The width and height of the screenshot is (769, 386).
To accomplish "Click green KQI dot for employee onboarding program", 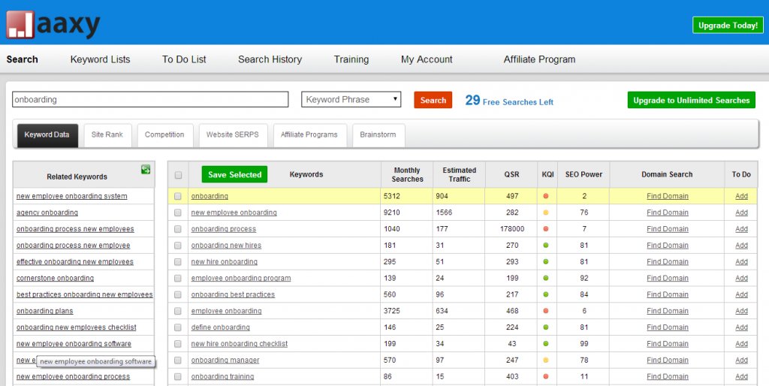I will [x=546, y=278].
